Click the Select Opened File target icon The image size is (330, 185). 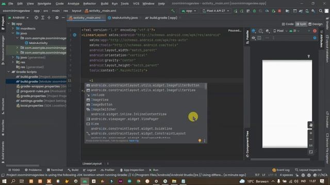pos(37,17)
